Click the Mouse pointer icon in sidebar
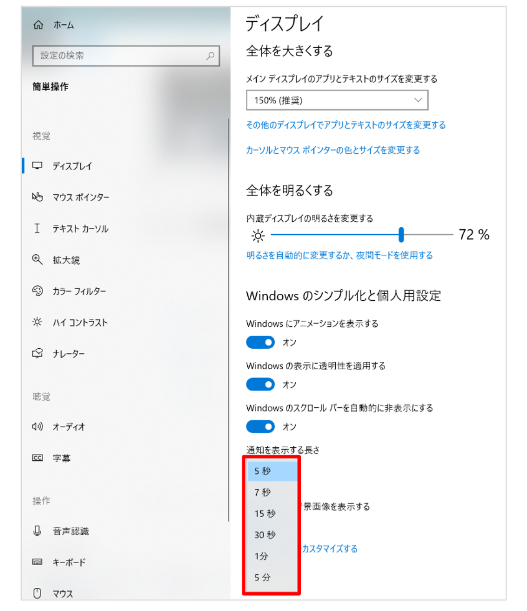 pos(37,197)
